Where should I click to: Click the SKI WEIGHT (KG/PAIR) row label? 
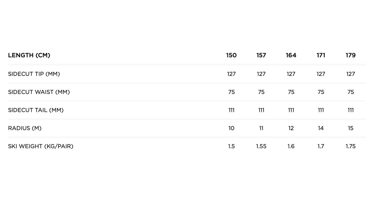tap(41, 146)
